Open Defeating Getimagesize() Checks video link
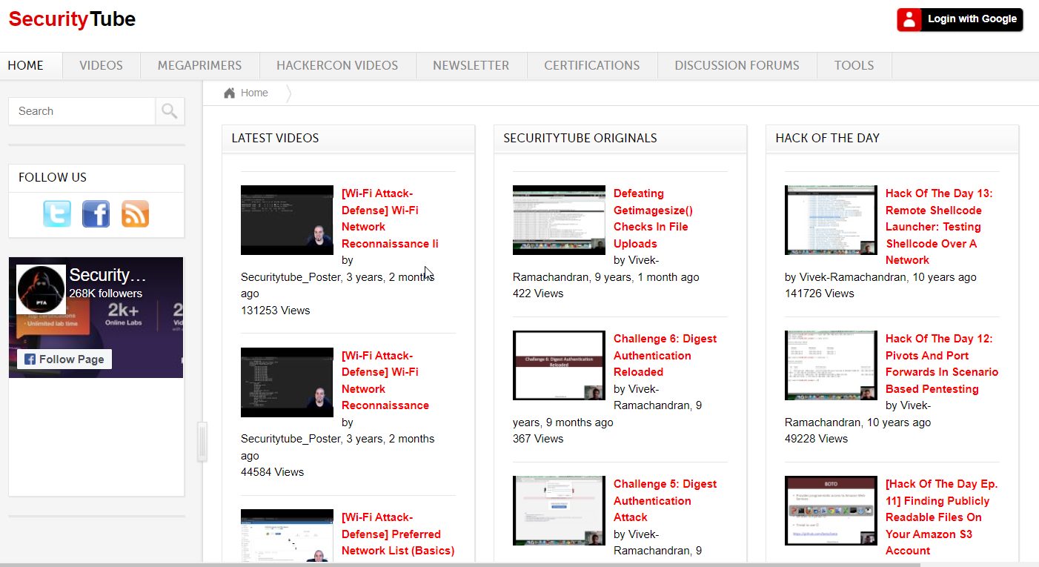Image resolution: width=1039 pixels, height=567 pixels. (x=651, y=218)
